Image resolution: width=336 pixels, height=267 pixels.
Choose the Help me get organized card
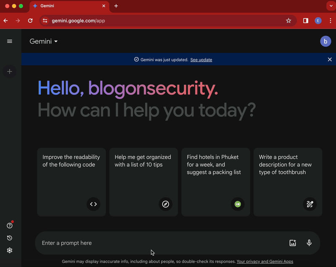click(x=144, y=182)
